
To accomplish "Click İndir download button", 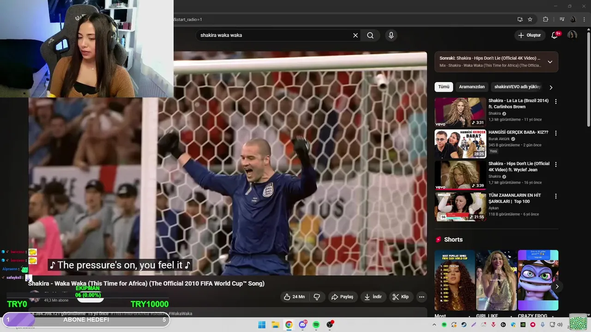I will (373, 297).
